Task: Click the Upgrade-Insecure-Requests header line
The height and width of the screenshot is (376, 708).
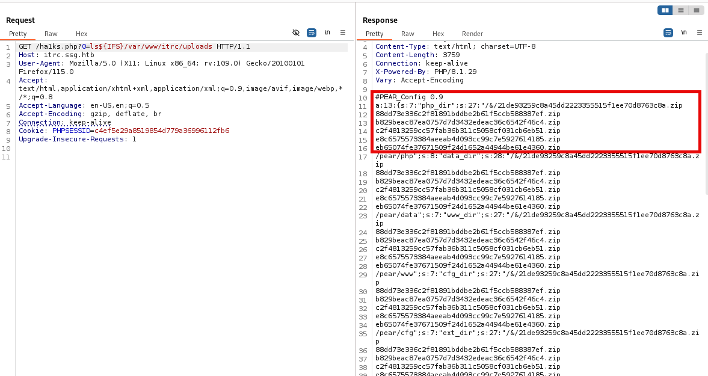Action: [x=77, y=140]
